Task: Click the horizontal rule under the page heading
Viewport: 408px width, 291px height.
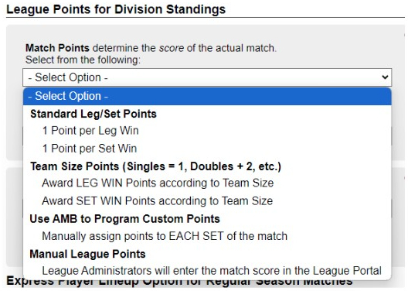Action: (x=206, y=18)
